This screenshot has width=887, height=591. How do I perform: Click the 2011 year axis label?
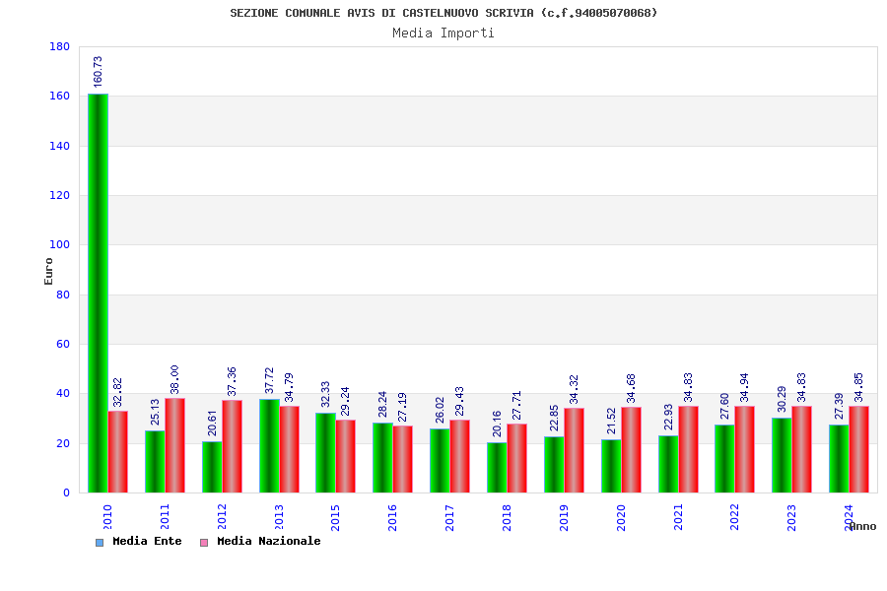pos(166,517)
